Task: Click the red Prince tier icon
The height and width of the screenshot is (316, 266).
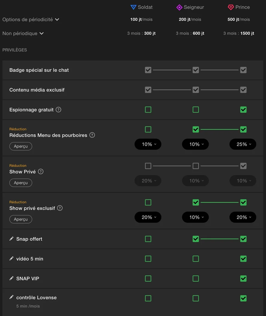Action: click(x=231, y=7)
